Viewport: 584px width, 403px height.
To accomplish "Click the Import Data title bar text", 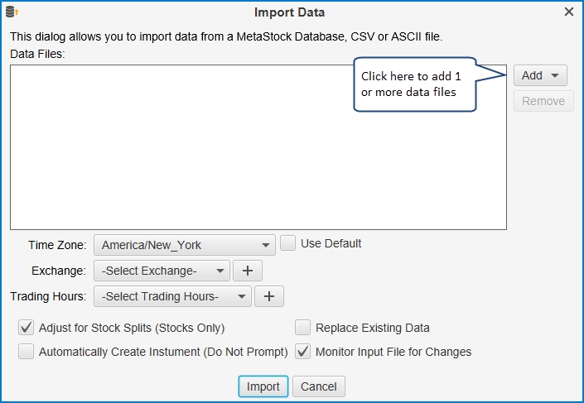I will [x=289, y=12].
